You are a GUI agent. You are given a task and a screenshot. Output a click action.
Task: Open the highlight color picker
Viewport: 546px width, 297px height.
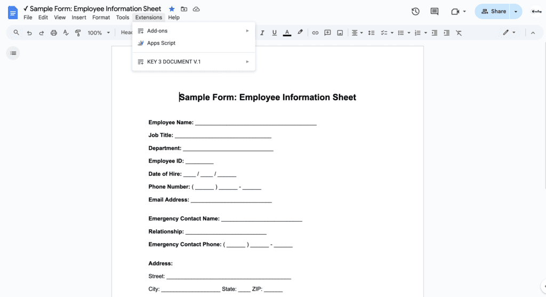click(300, 33)
